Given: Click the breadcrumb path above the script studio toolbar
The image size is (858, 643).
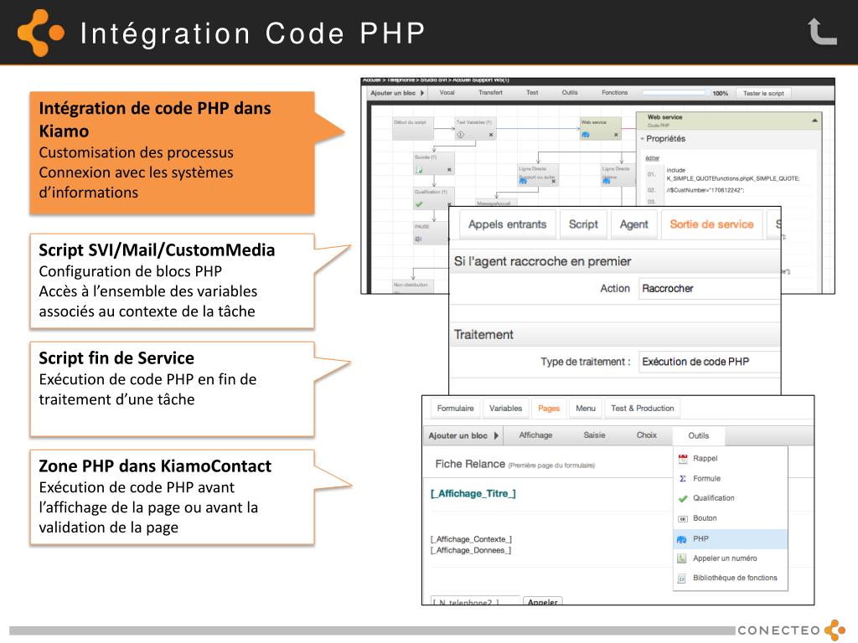Looking at the screenshot, I should click(436, 80).
